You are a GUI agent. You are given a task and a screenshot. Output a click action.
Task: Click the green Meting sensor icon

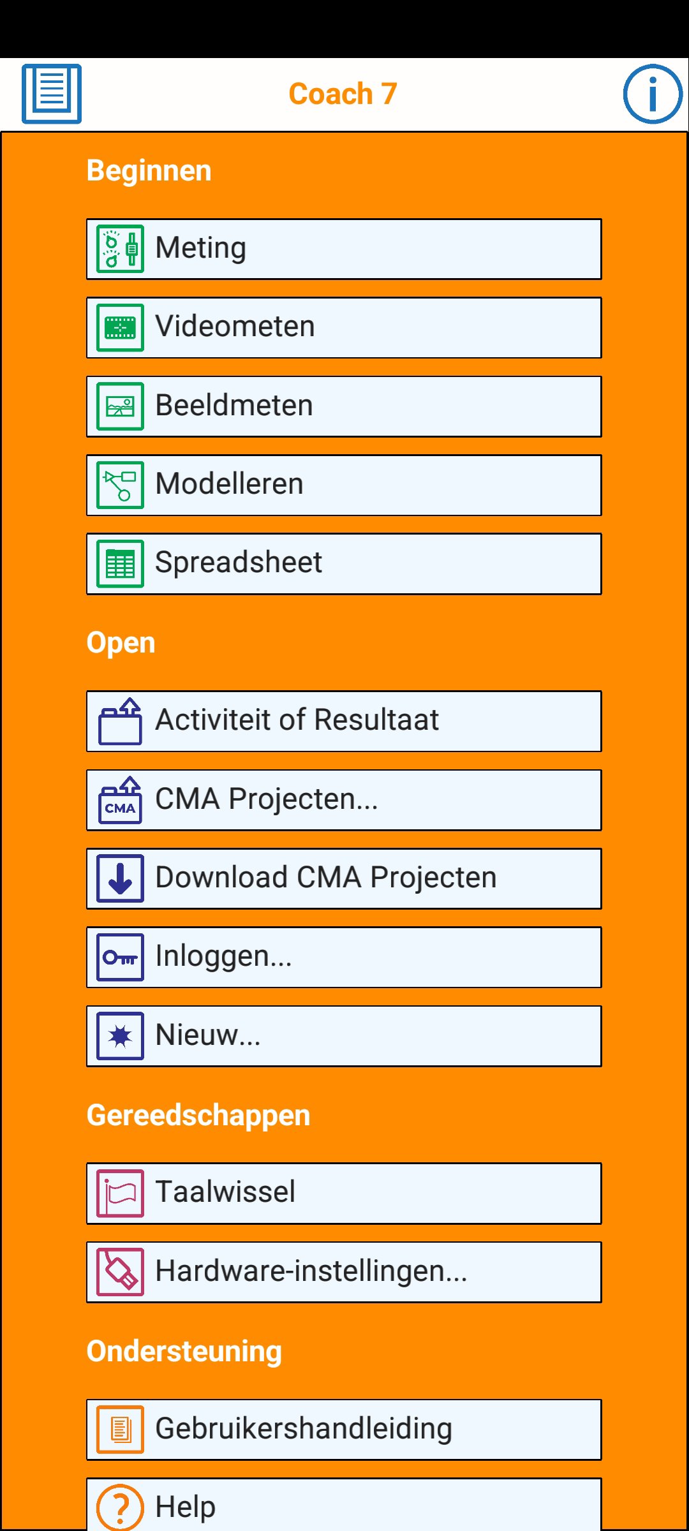pyautogui.click(x=120, y=249)
